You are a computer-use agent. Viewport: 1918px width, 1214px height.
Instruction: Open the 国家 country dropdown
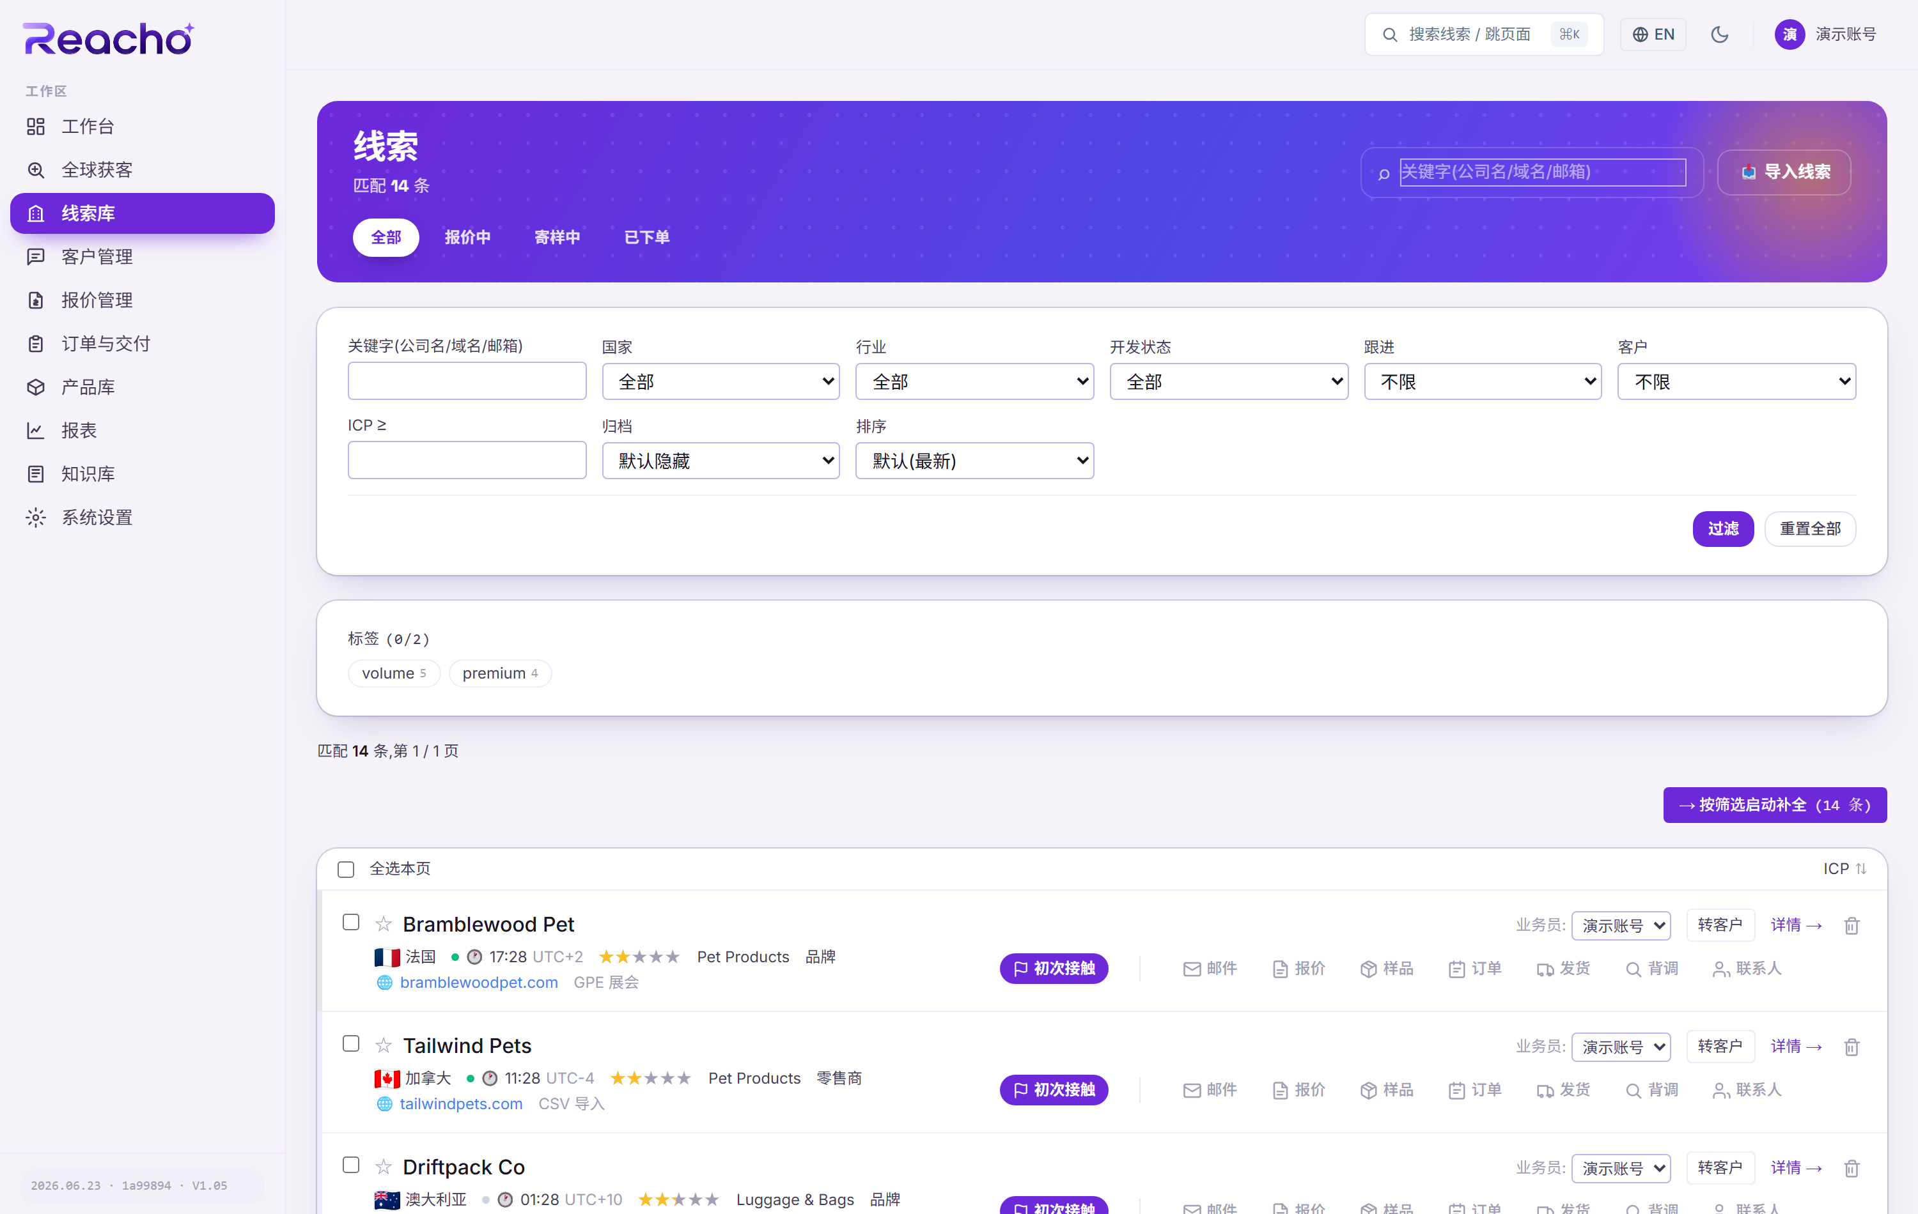click(720, 381)
